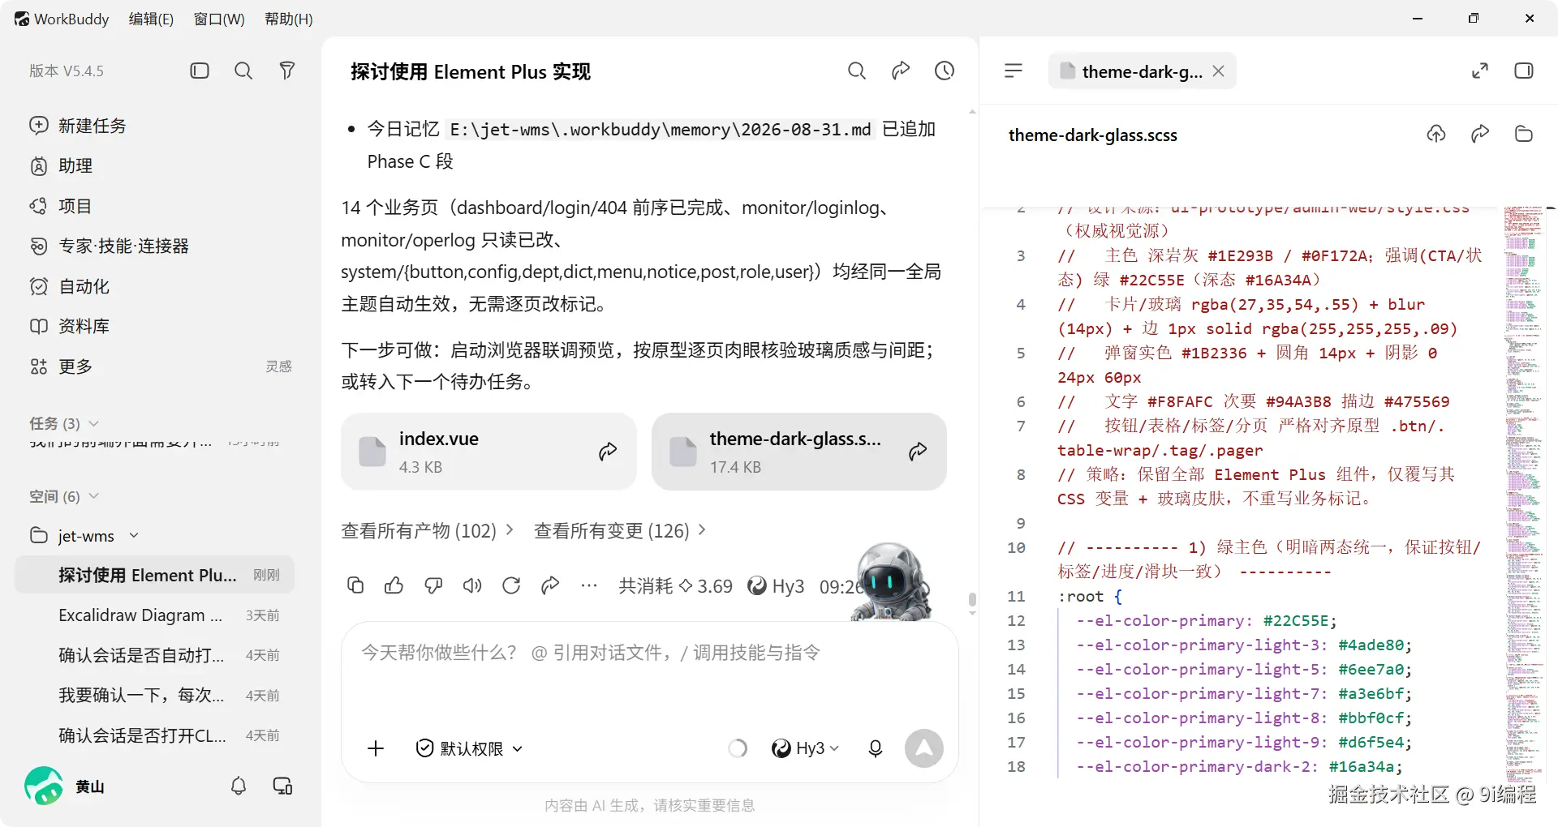Screen dimensions: 1558x827
Task: Share the index.vue file
Action: click(608, 452)
